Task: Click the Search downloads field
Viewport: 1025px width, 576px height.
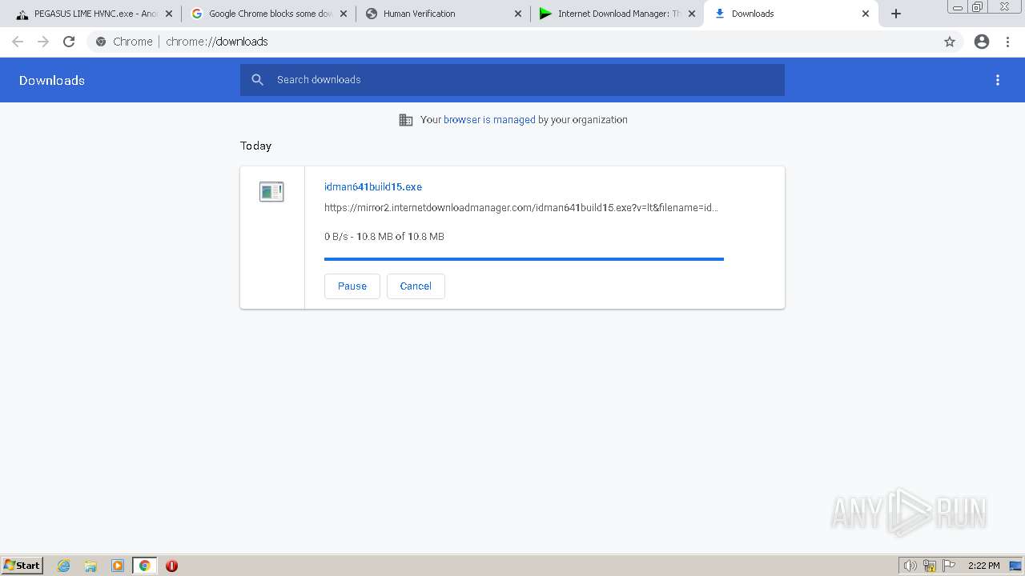Action: [512, 80]
